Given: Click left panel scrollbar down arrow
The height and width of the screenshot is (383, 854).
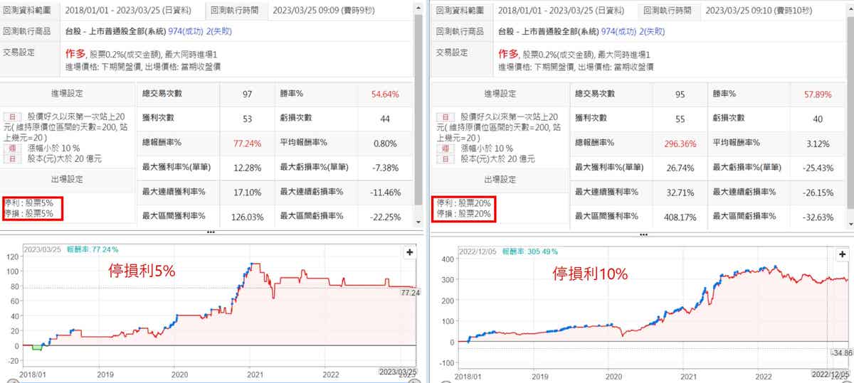Looking at the screenshot, I should [418, 222].
